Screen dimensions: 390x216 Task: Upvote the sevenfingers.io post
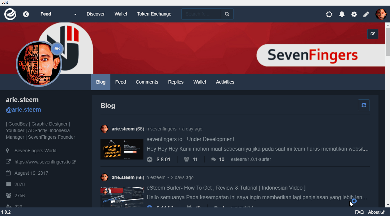pyautogui.click(x=149, y=159)
